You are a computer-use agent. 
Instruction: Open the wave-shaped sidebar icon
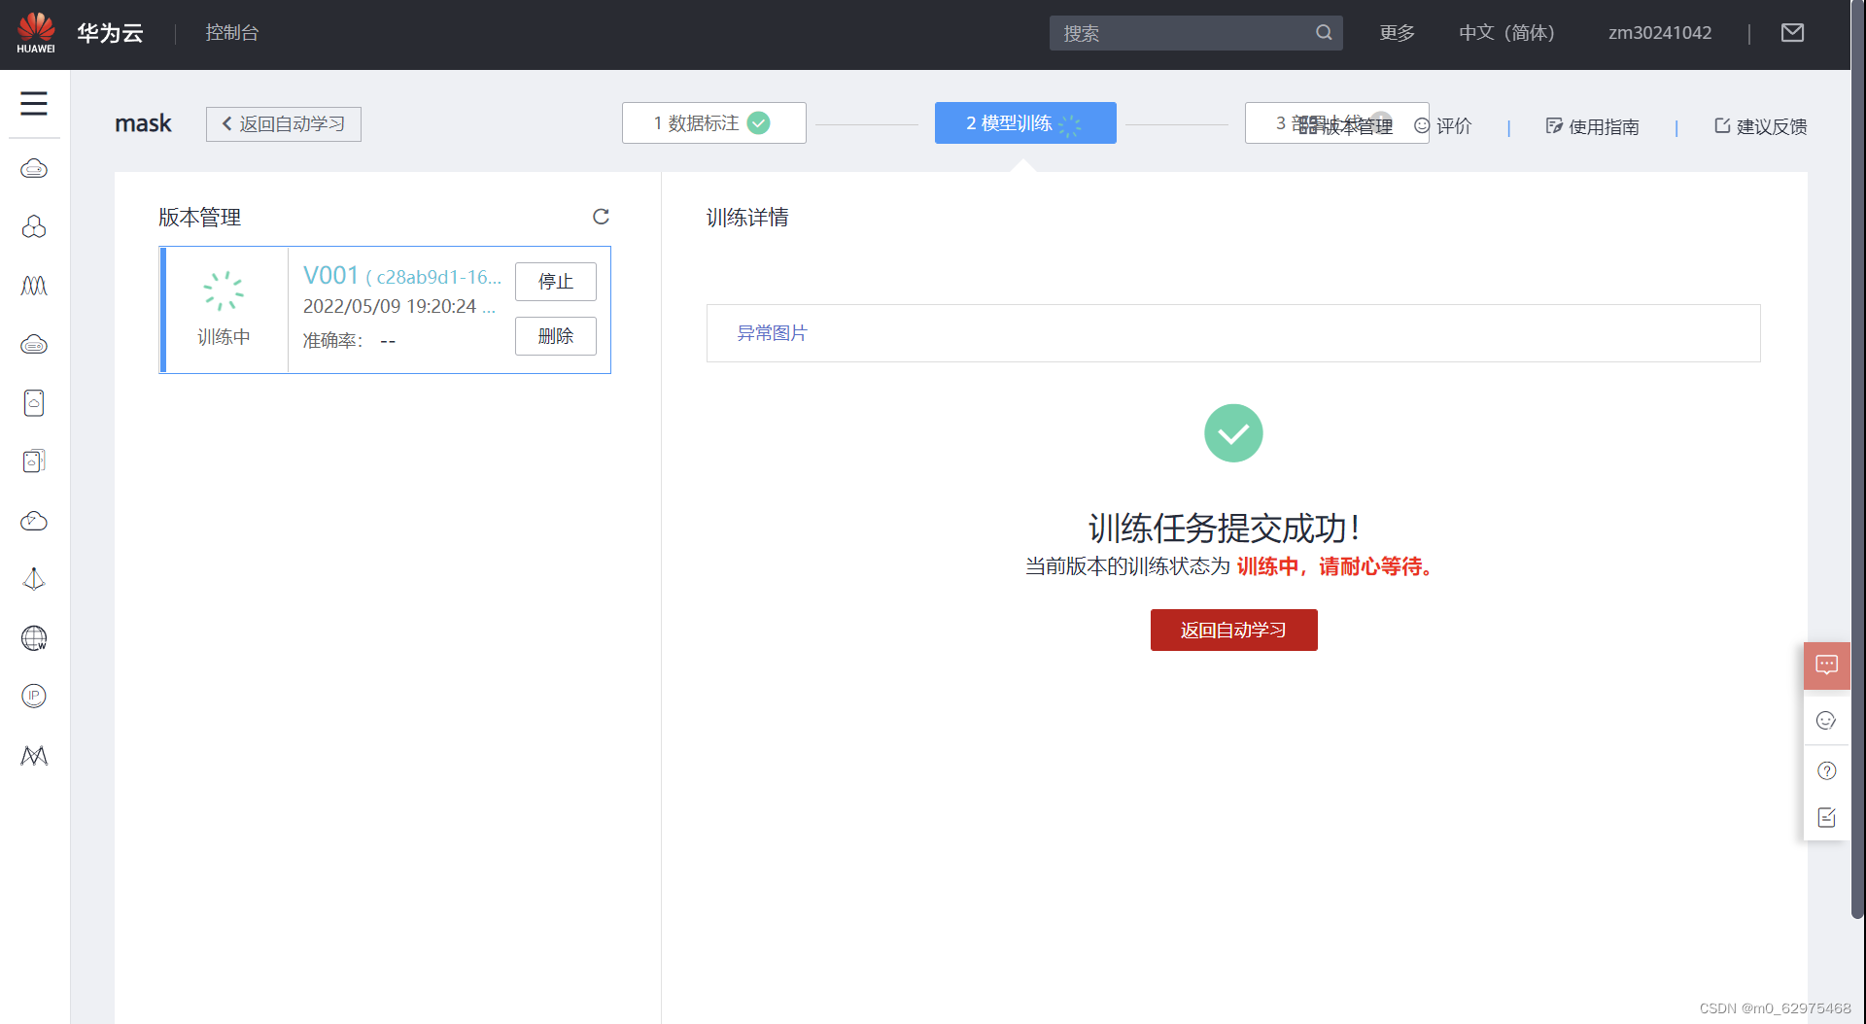point(34,286)
